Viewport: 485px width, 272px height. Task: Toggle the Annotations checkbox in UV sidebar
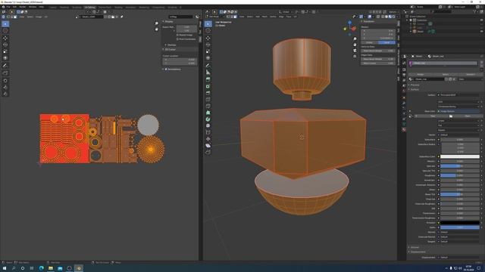[166, 69]
